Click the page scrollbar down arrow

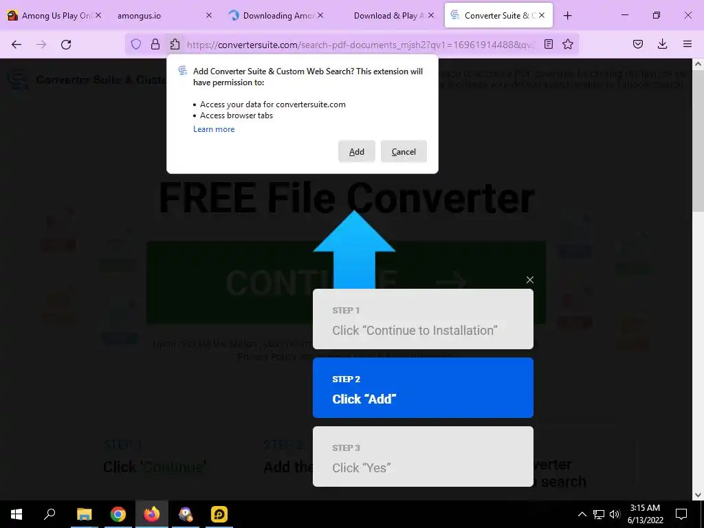(x=698, y=495)
